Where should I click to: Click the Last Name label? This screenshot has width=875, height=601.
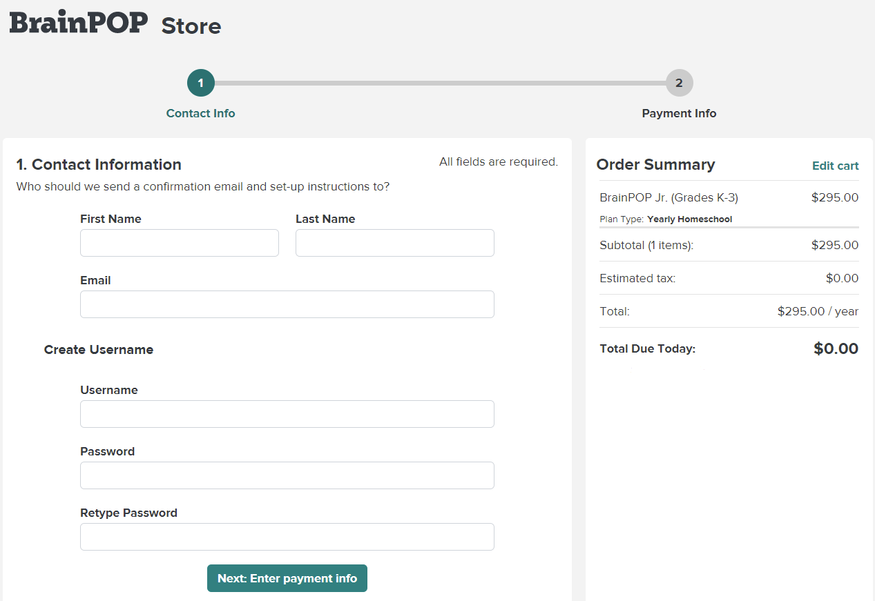coord(325,219)
